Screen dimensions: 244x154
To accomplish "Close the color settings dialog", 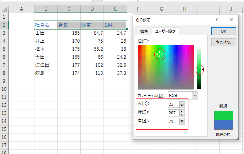I will click(231, 20).
